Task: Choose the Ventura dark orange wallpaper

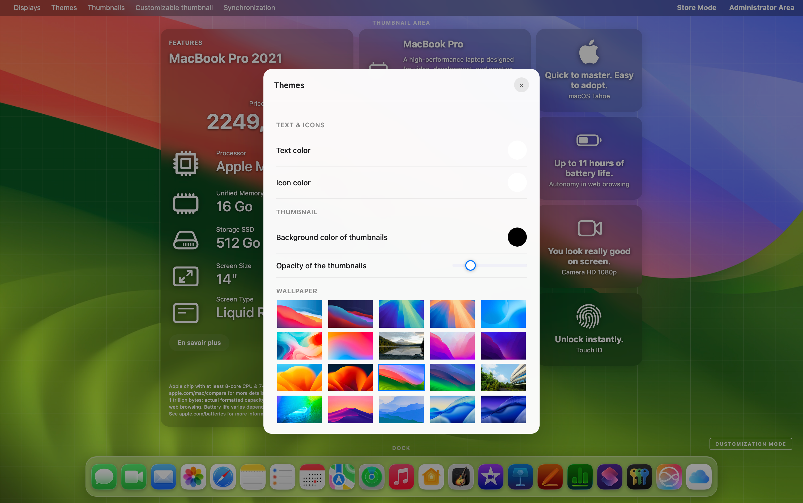Action: tap(350, 378)
